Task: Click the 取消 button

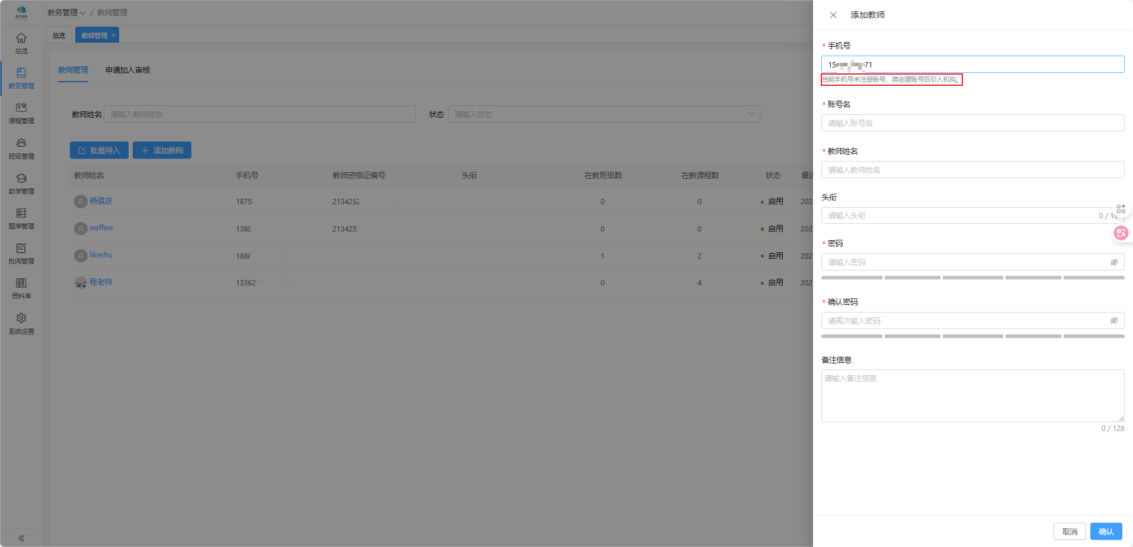Action: coord(1069,532)
